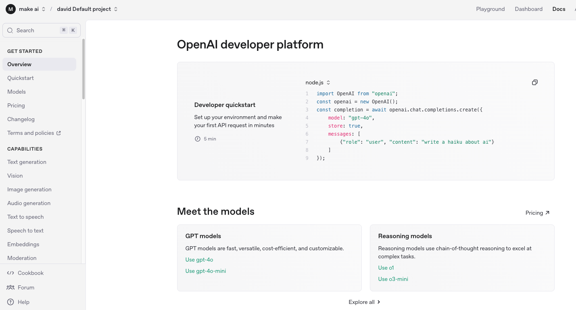Open Moderation in the sidebar

point(22,258)
